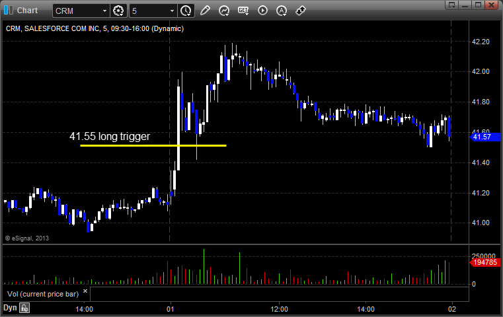Close the Vol study panel X
The height and width of the screenshot is (317, 503).
click(x=85, y=291)
